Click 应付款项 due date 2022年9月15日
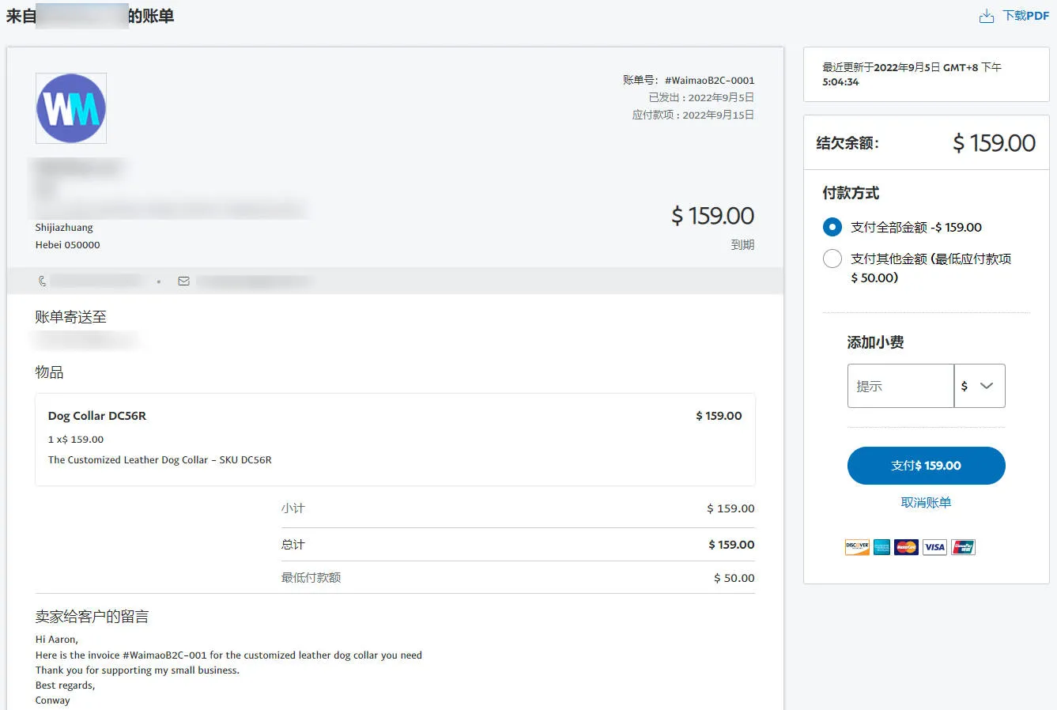This screenshot has height=710, width=1057. click(693, 115)
